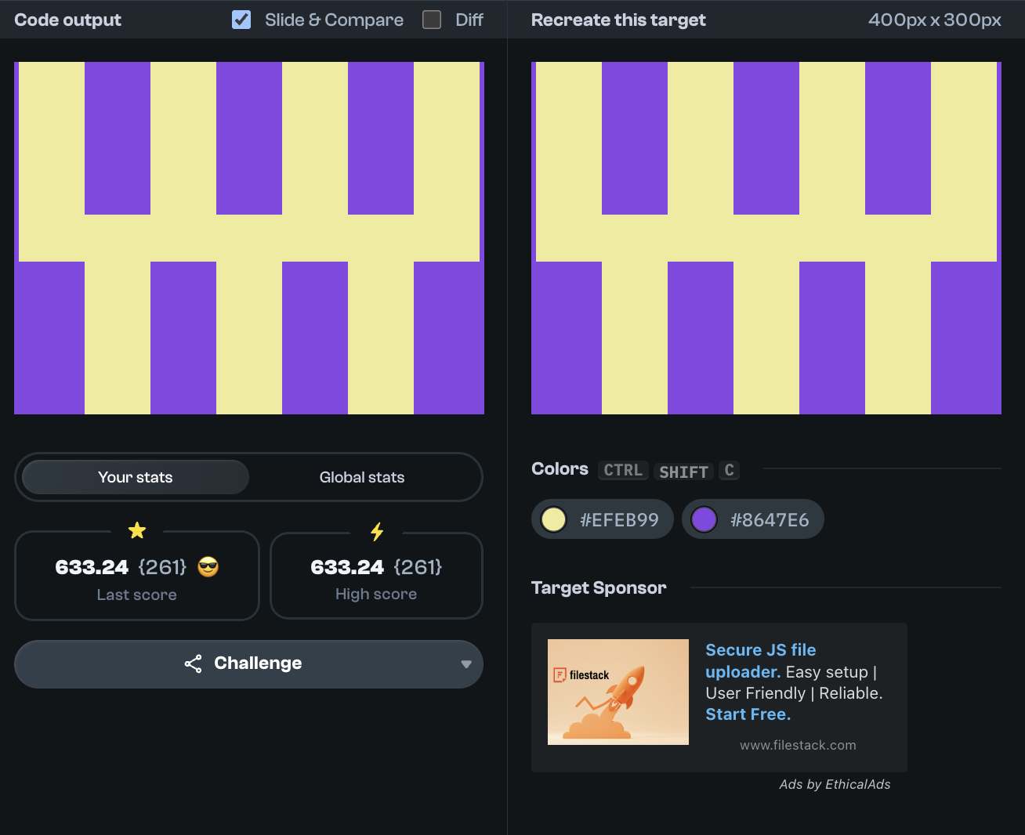This screenshot has height=835, width=1025.
Task: Enable the Diff checkbox
Action: point(432,20)
